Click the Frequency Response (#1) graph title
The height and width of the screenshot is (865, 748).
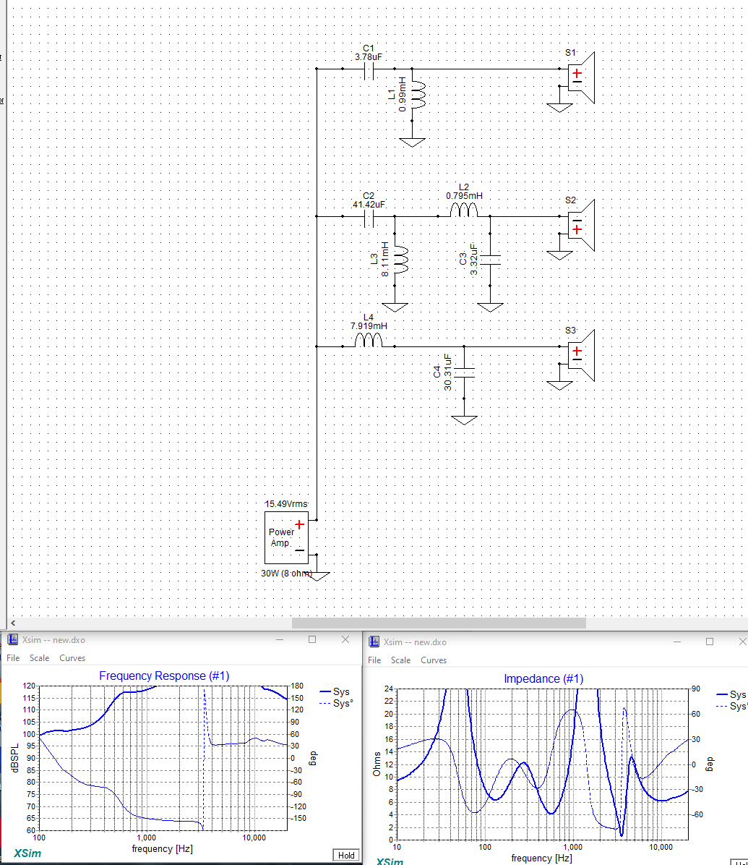click(x=164, y=676)
